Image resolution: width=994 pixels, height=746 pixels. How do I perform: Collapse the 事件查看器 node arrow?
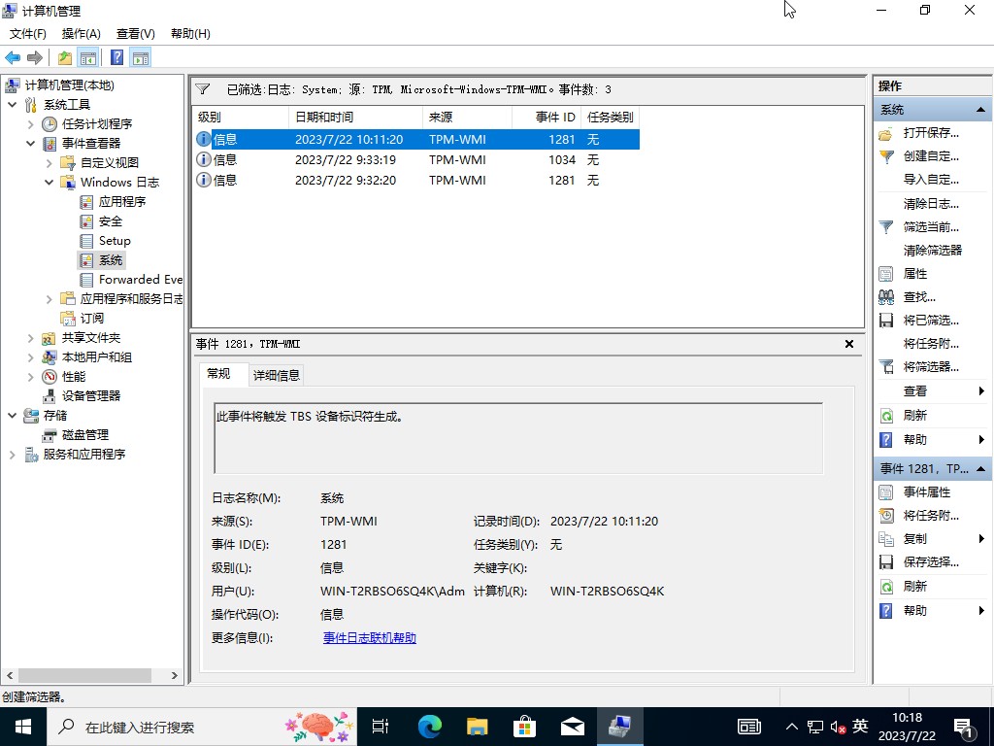point(30,144)
